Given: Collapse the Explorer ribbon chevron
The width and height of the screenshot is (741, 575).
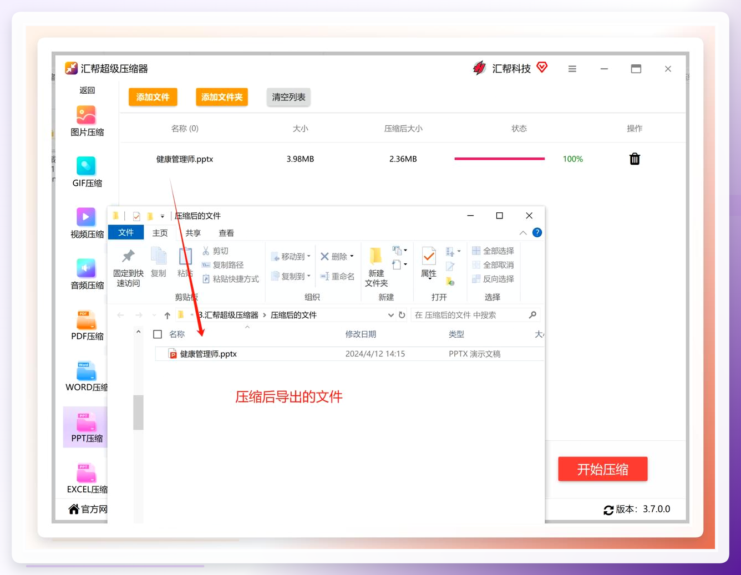Looking at the screenshot, I should [523, 233].
